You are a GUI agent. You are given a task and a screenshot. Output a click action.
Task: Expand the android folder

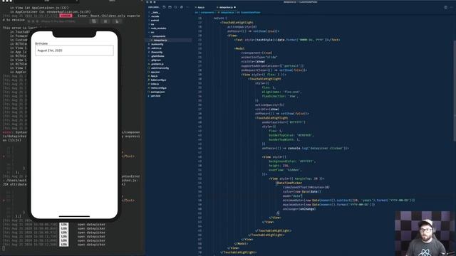[x=155, y=21]
